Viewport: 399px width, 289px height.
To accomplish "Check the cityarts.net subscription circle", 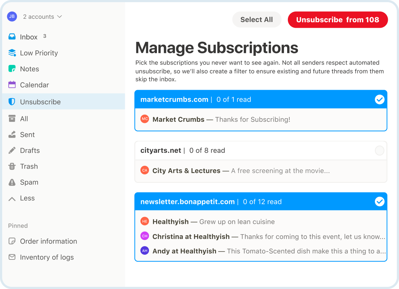I will pyautogui.click(x=380, y=151).
